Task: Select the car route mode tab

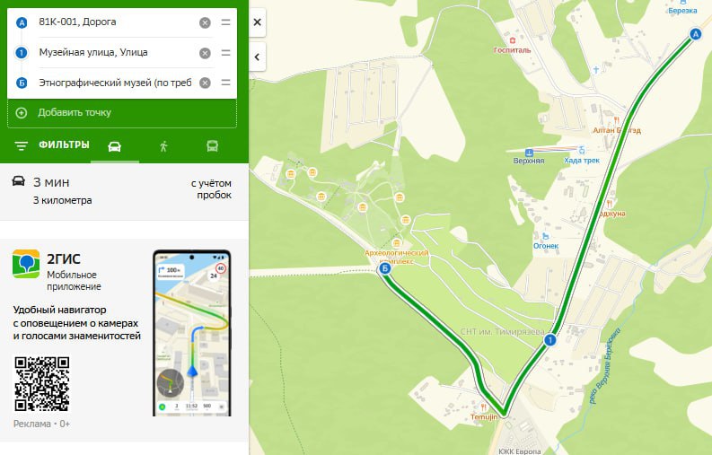Action: [x=114, y=146]
